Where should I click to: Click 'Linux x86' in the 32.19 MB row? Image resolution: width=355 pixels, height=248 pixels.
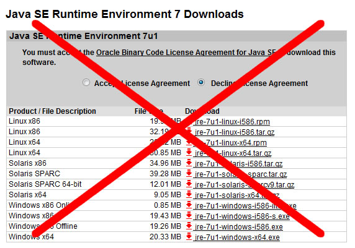pos(24,132)
